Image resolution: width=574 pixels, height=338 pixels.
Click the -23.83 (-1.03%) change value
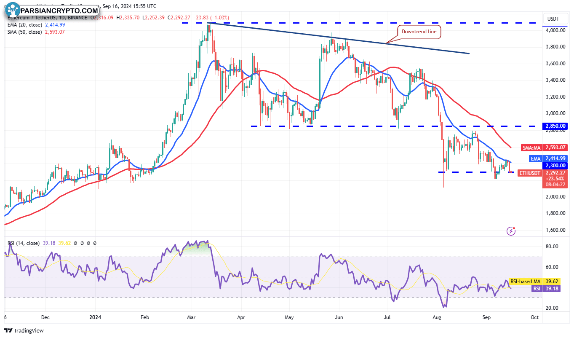tap(211, 18)
